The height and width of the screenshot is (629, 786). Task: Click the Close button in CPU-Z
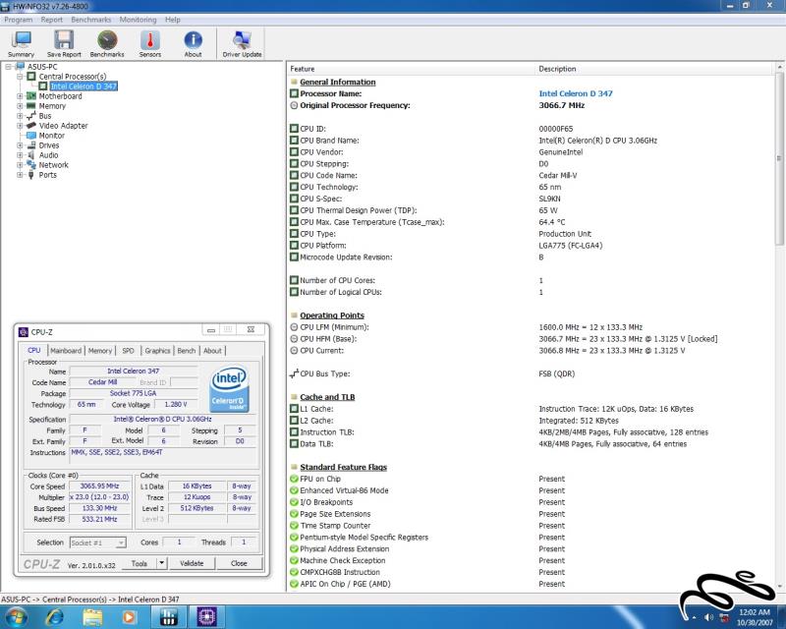(239, 563)
